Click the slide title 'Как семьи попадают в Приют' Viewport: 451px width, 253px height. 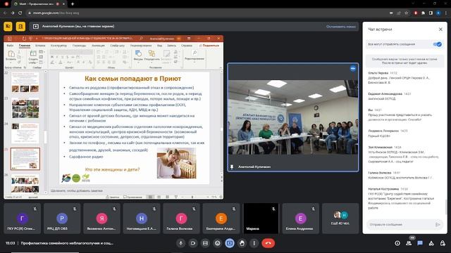coord(133,78)
